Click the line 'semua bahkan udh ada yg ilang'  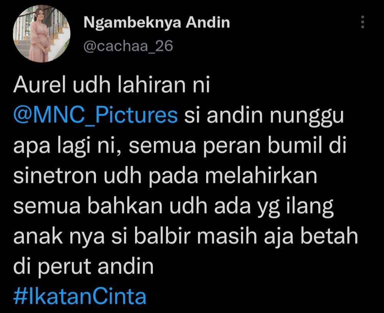point(174,207)
